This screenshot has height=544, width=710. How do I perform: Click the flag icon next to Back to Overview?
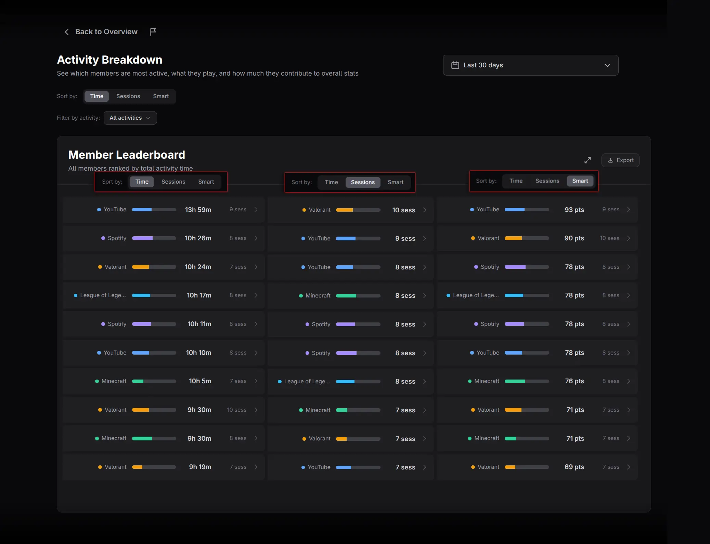153,32
